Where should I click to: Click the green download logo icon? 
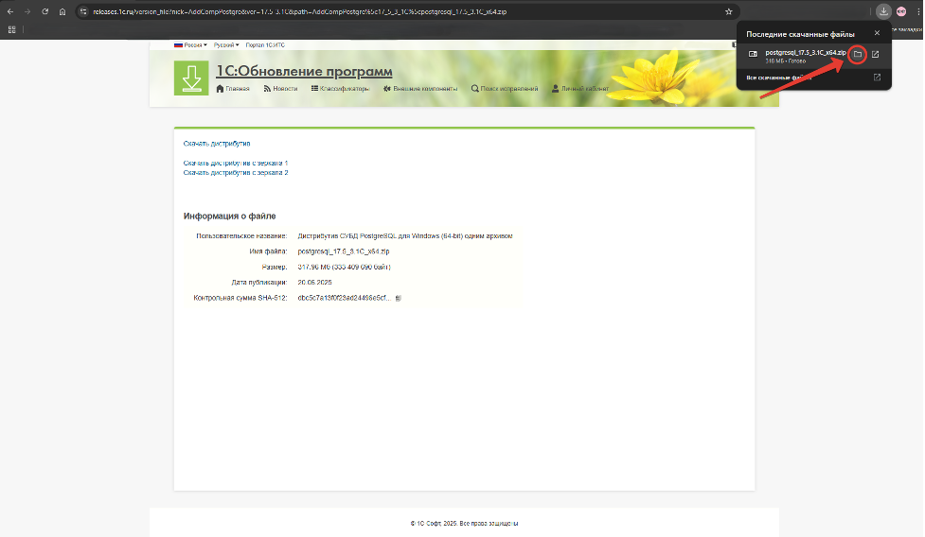coord(191,78)
